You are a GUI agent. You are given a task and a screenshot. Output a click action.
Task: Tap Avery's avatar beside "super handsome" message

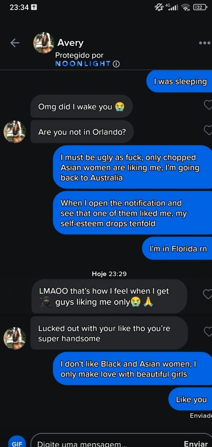tap(15, 338)
